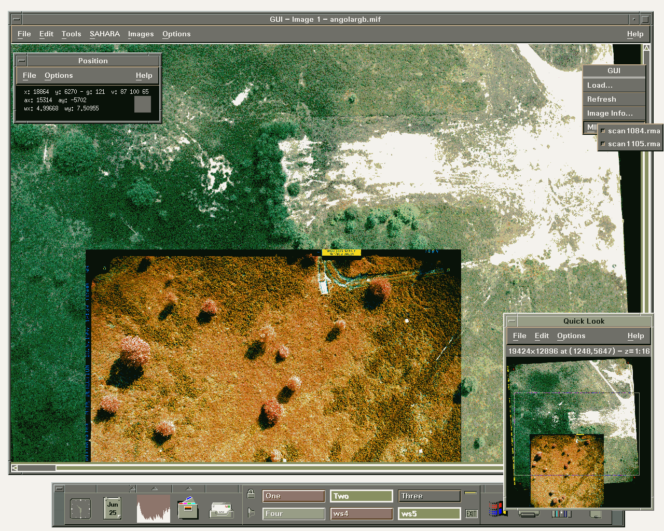Open the clock icon in the front panel
The height and width of the screenshot is (531, 664).
pyautogui.click(x=80, y=509)
